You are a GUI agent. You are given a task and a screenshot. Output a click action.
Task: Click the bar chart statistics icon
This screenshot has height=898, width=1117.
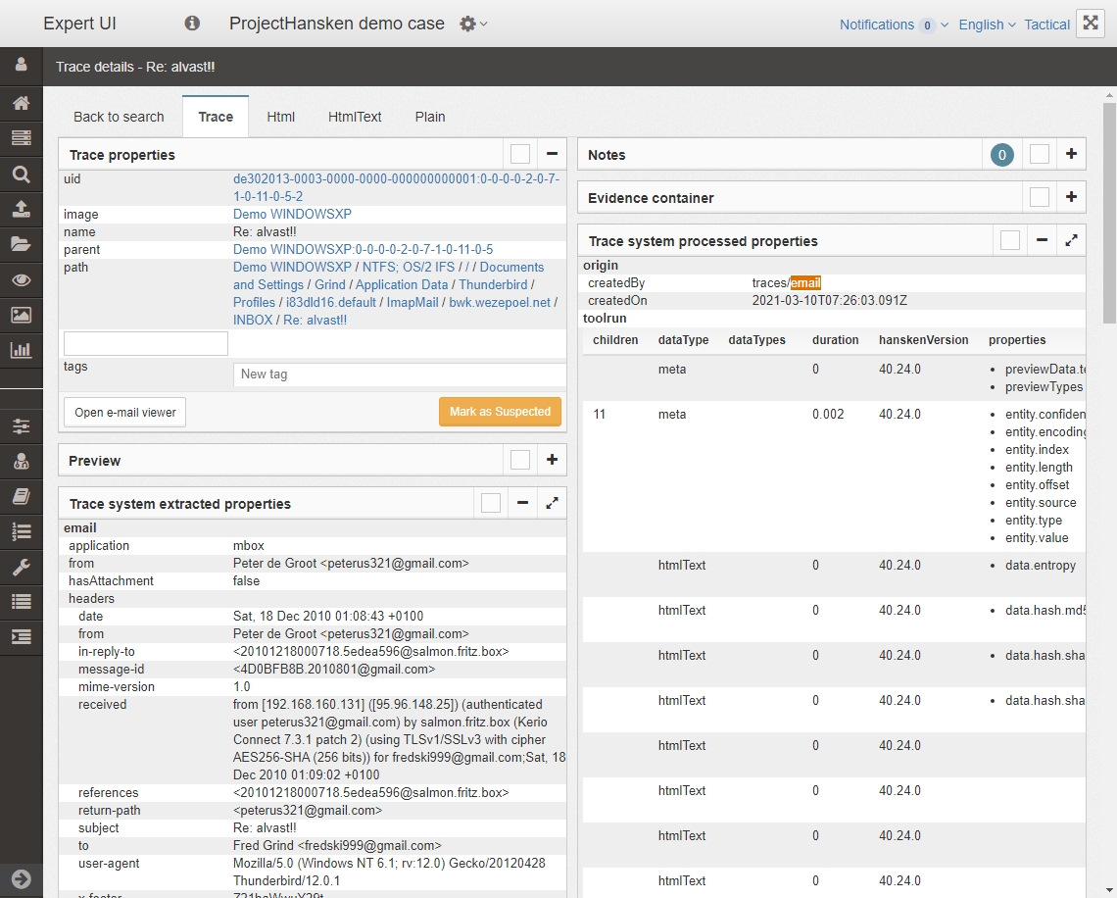click(22, 350)
